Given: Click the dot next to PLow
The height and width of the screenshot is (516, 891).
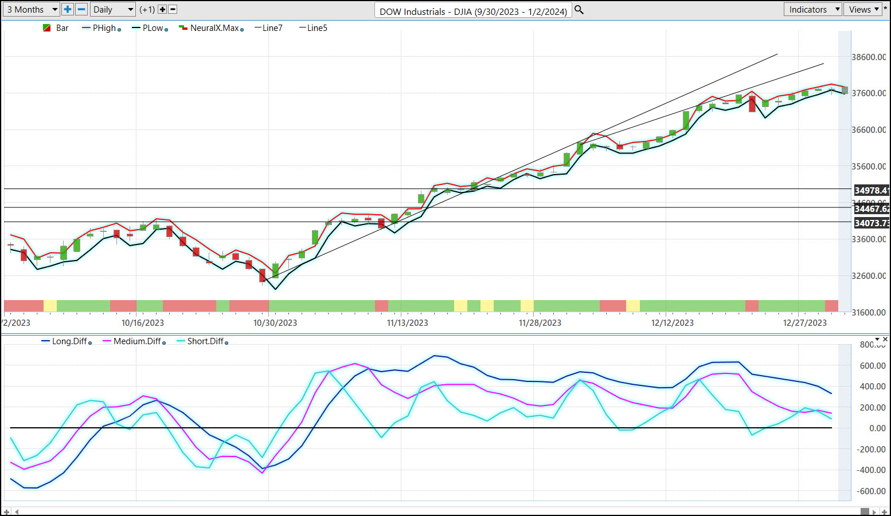Looking at the screenshot, I should pos(166,30).
